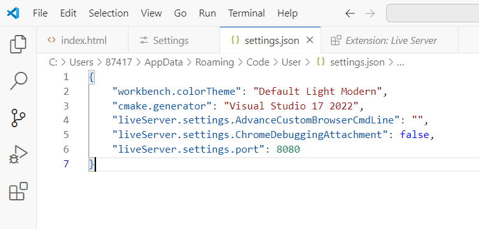Image resolution: width=479 pixels, height=229 pixels.
Task: Open the Run menu
Action: pos(207,13)
